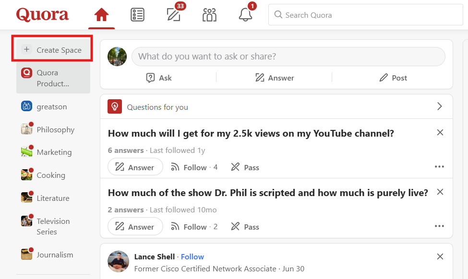Image resolution: width=468 pixels, height=279 pixels.
Task: Pass on the Dr. Phil question
Action: (x=245, y=227)
